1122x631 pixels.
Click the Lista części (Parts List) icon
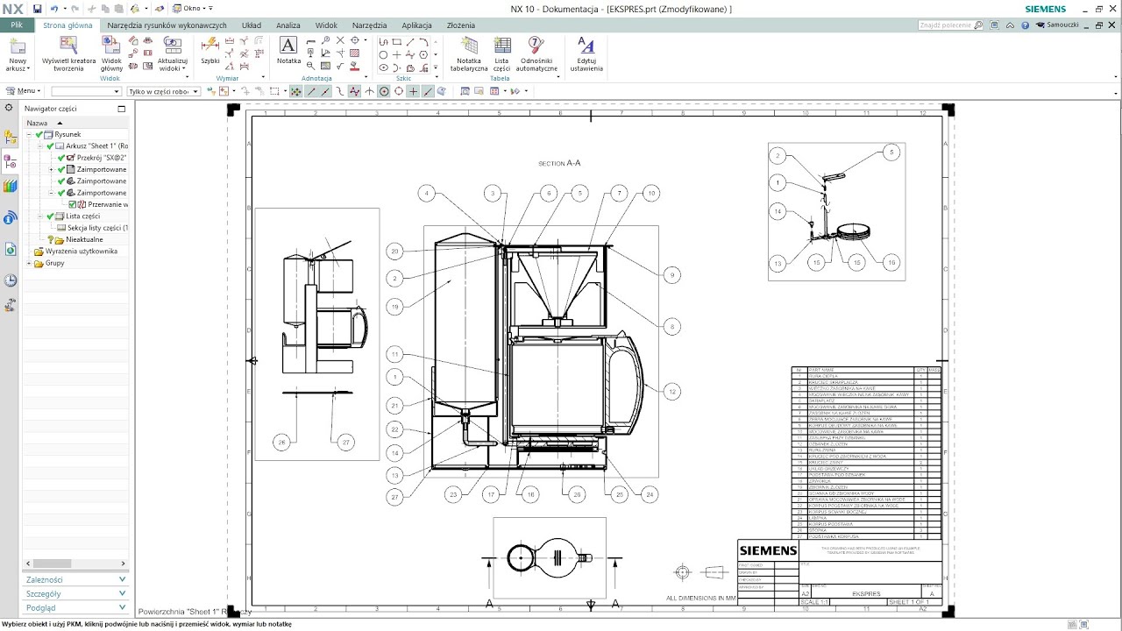501,45
